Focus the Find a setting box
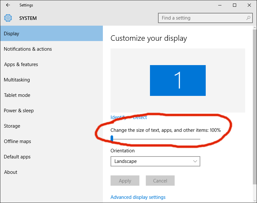 click(x=205, y=18)
